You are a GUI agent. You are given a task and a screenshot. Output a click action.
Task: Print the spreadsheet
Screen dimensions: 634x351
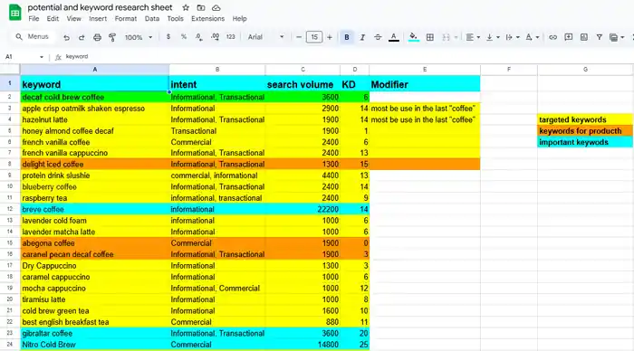point(97,37)
